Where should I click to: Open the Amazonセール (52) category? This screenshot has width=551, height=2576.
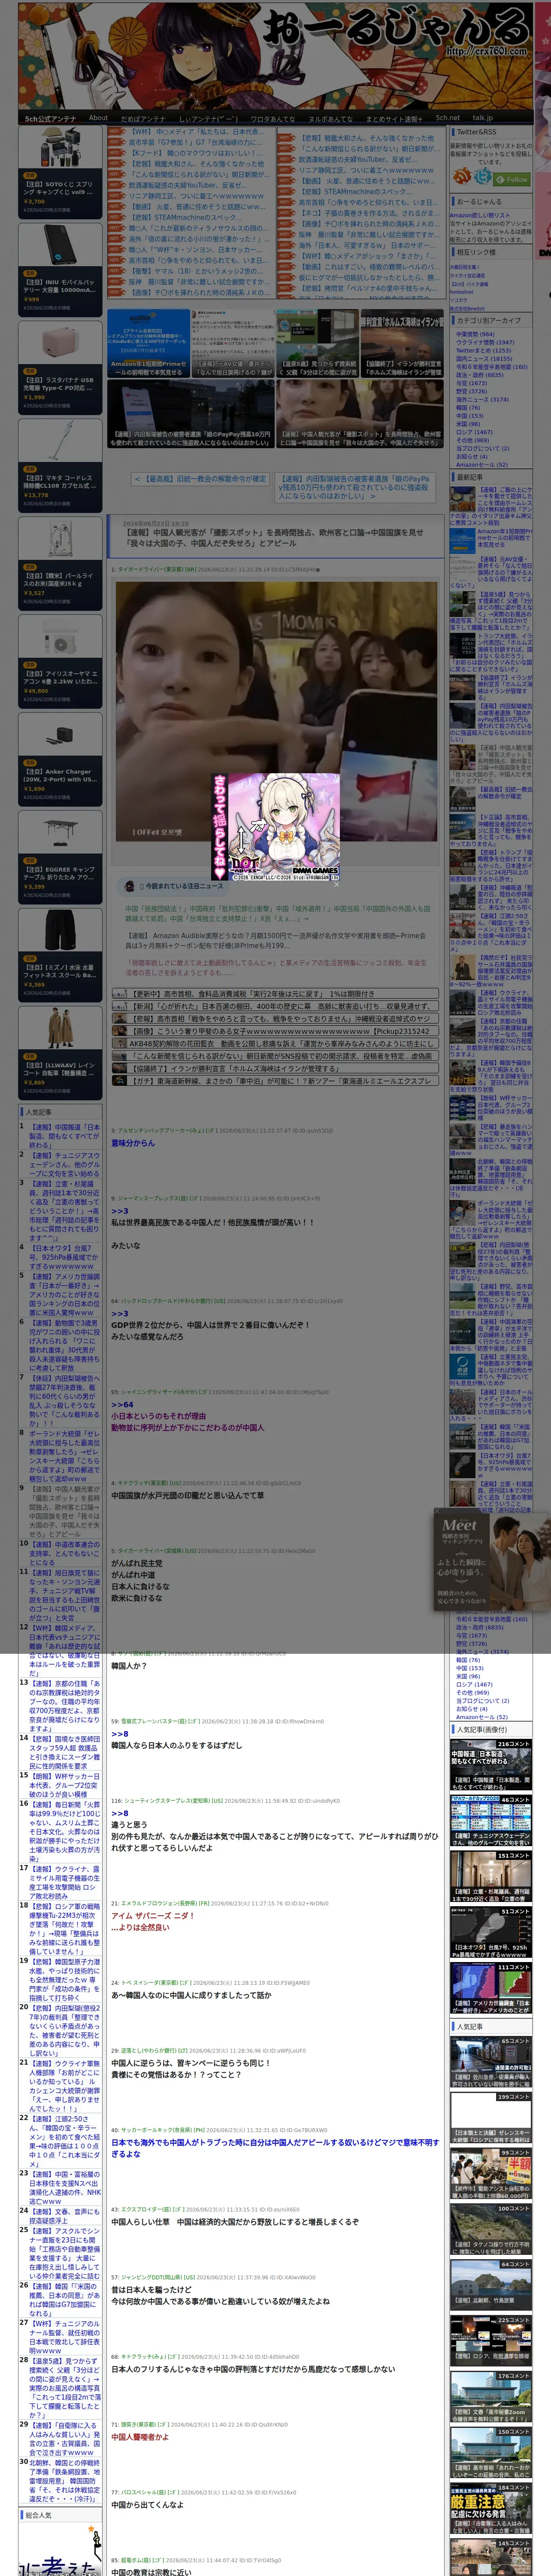tap(481, 464)
